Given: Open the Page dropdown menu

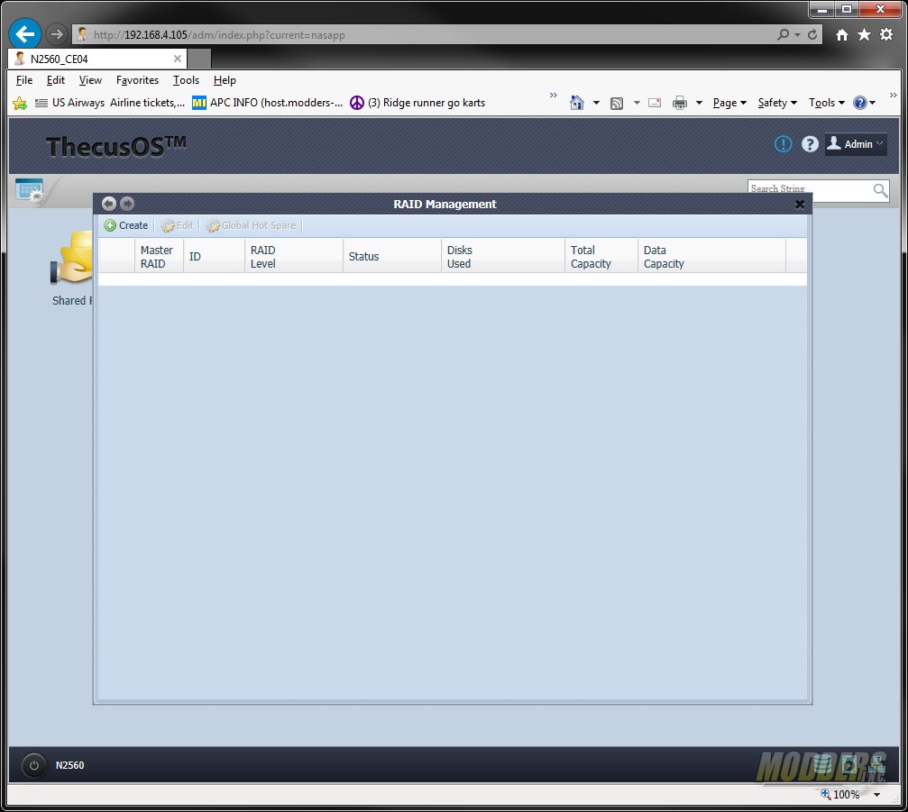Looking at the screenshot, I should (x=729, y=103).
